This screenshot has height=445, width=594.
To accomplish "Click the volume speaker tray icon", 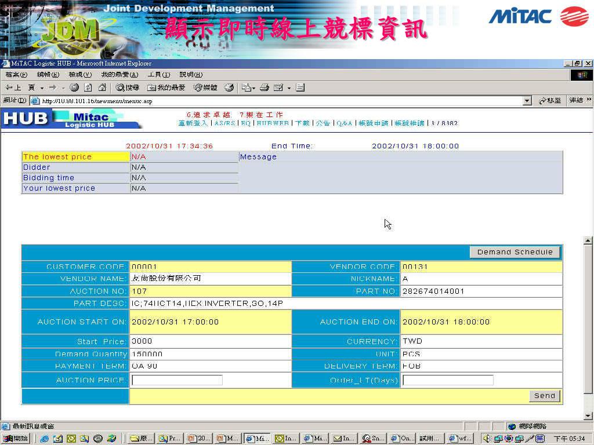I will [487, 438].
